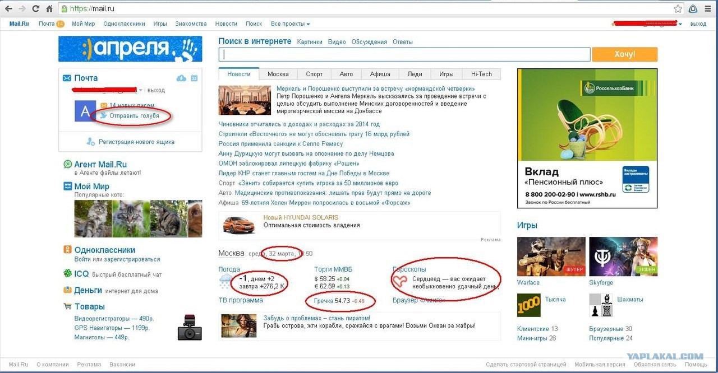718x373 pixels.
Task: Switch to the Авто news tab
Action: click(346, 74)
